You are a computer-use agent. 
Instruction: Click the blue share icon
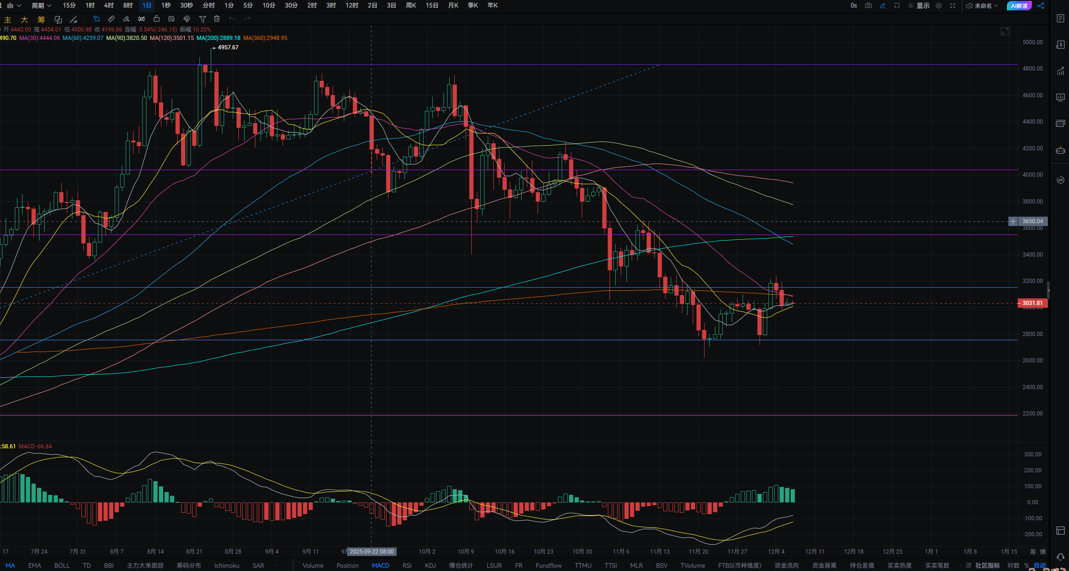tap(1041, 6)
